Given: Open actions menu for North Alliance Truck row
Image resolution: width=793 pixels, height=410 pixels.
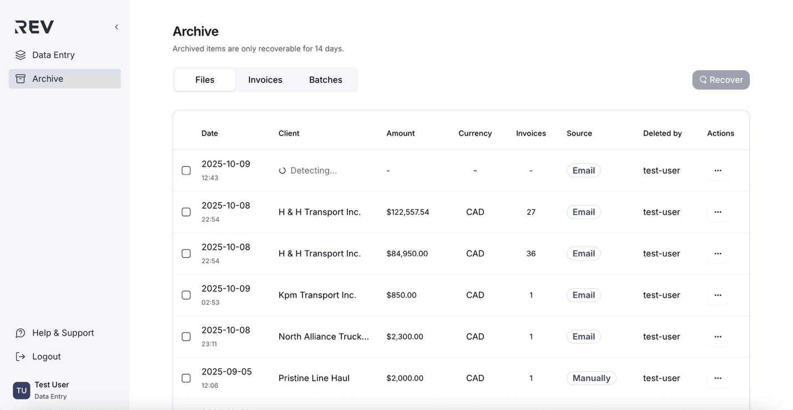Looking at the screenshot, I should pos(718,337).
